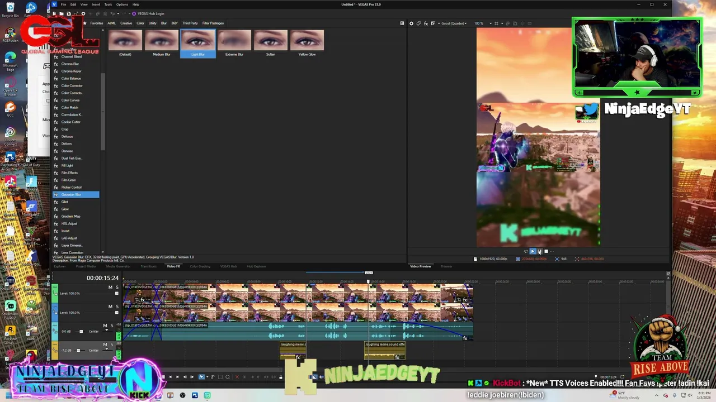Screen dimensions: 716x402
Task: Open the Options menu
Action: (x=122, y=4)
